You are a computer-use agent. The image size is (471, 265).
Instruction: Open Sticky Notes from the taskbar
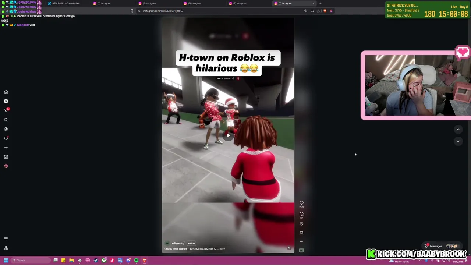tap(63, 261)
